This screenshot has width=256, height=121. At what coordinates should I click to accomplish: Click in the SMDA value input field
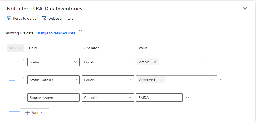coord(159,97)
